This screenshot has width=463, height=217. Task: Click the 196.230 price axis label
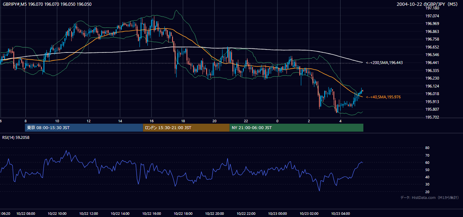[x=432, y=78]
